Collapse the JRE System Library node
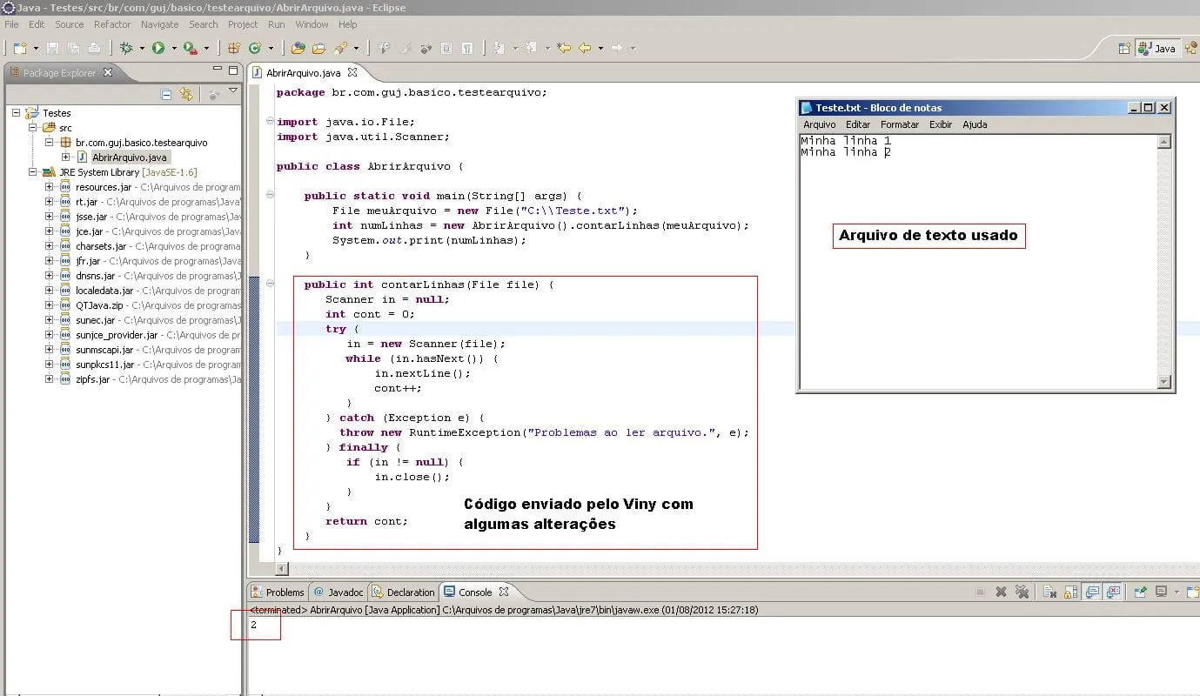This screenshot has height=696, width=1200. click(34, 172)
